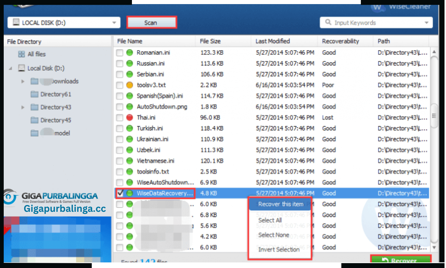The height and width of the screenshot is (268, 446).
Task: Check the Russian.ini checkbox
Action: tap(120, 64)
